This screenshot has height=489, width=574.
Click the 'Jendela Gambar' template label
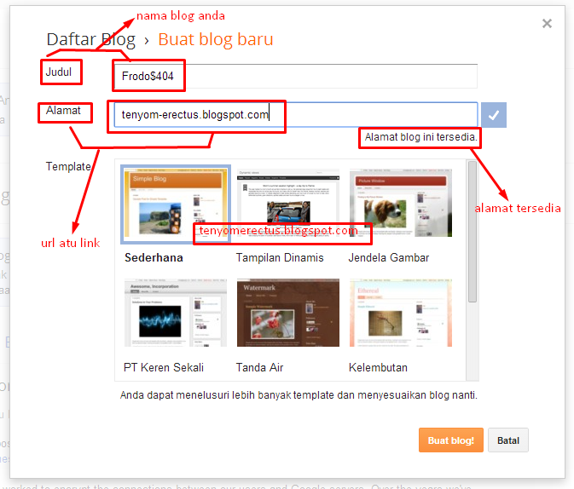click(389, 258)
